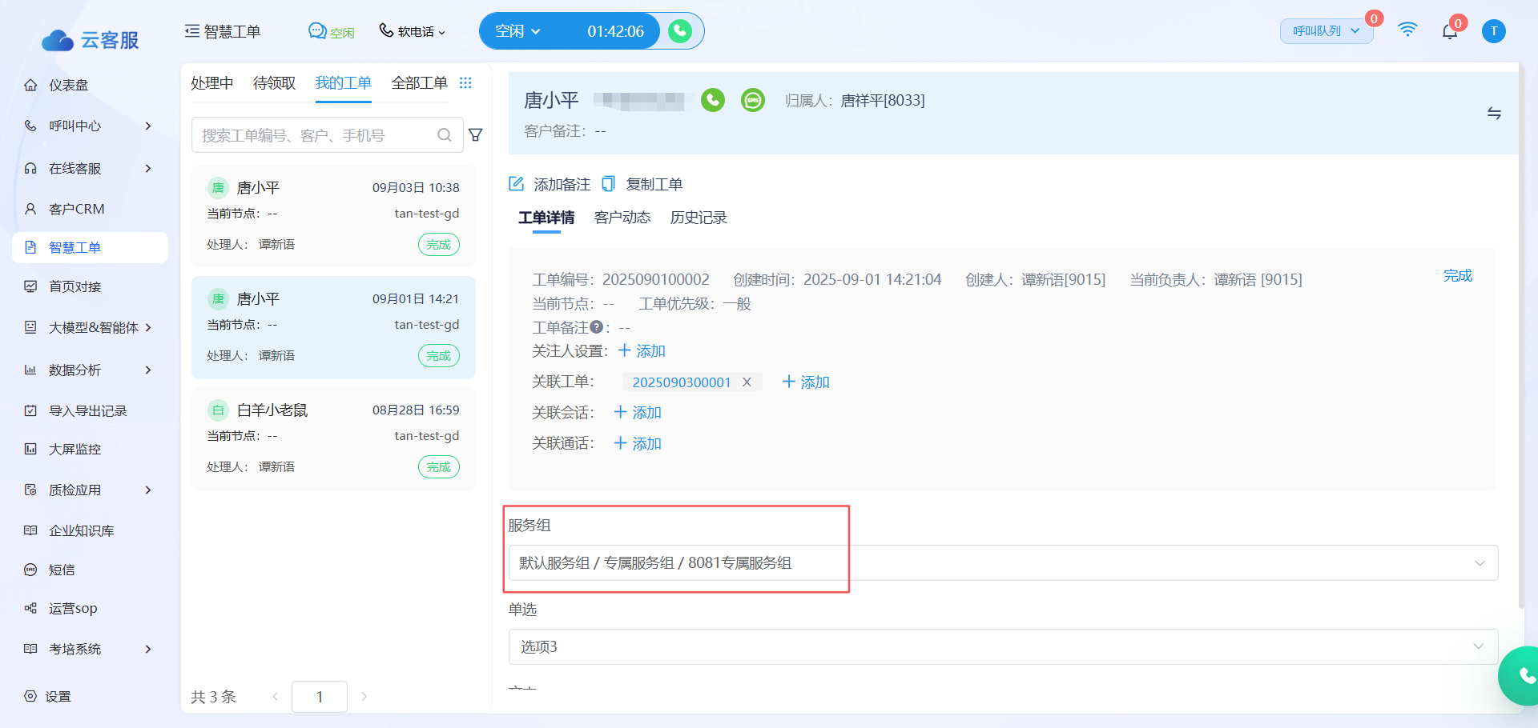This screenshot has height=728, width=1538.
Task: Click the 大屏监控 icon in sidebar
Action: pos(30,449)
